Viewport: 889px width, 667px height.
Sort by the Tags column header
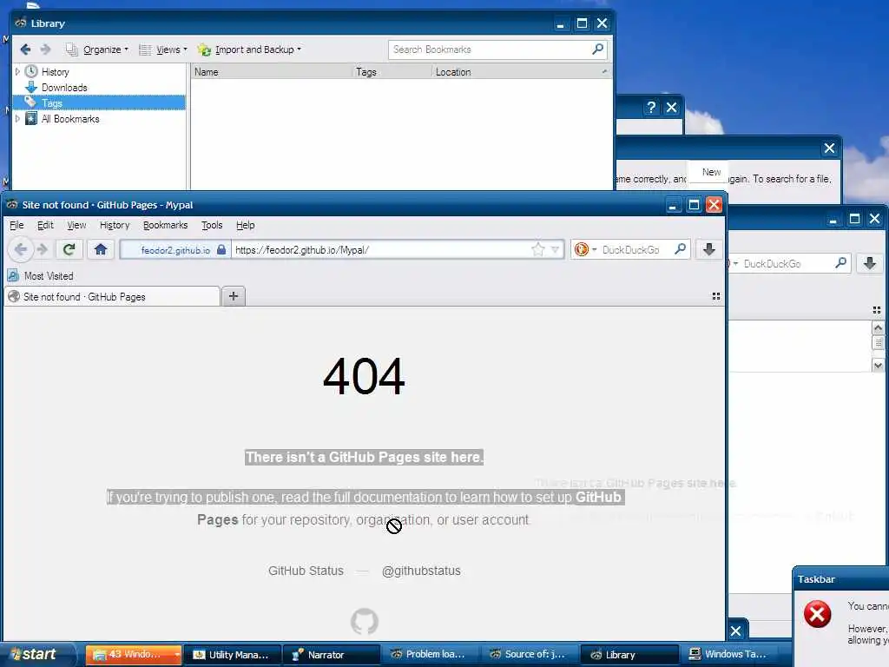click(392, 71)
